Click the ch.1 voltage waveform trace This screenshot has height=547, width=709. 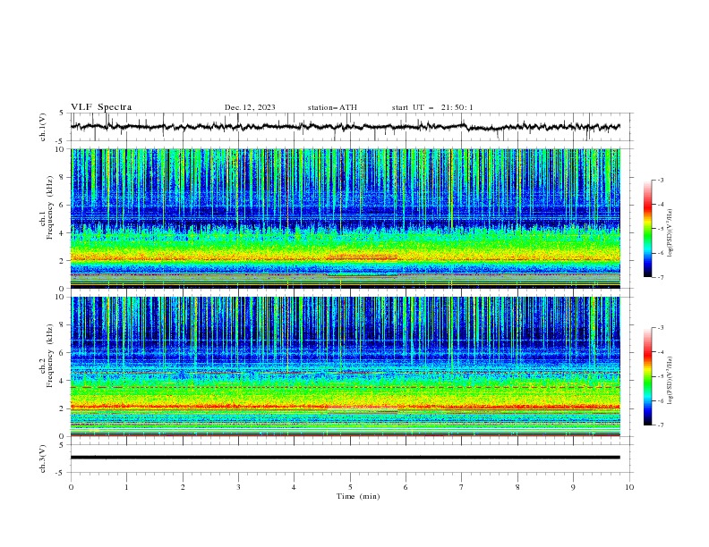point(346,127)
